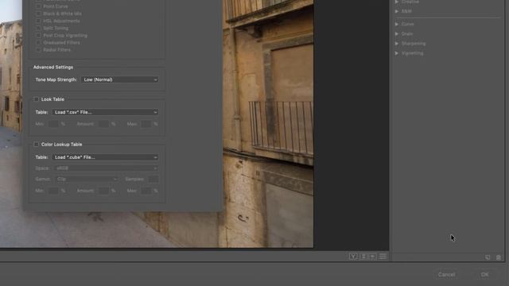Tick the Graduated Filters checkbox
The width and height of the screenshot is (509, 286).
click(x=38, y=42)
